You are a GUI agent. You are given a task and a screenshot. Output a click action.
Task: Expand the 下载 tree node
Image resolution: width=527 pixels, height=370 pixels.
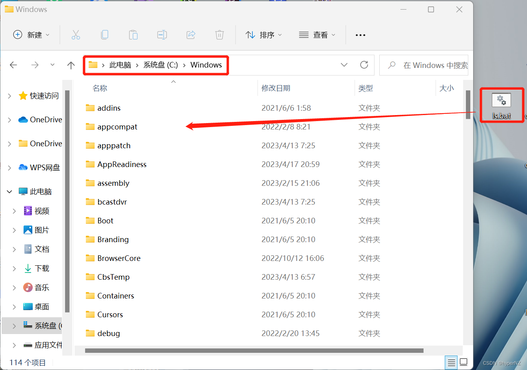pyautogui.click(x=14, y=269)
